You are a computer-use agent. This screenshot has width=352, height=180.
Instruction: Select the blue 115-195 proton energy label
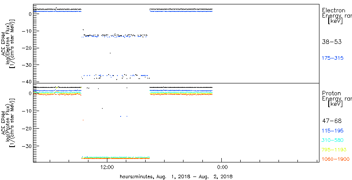pyautogui.click(x=333, y=131)
